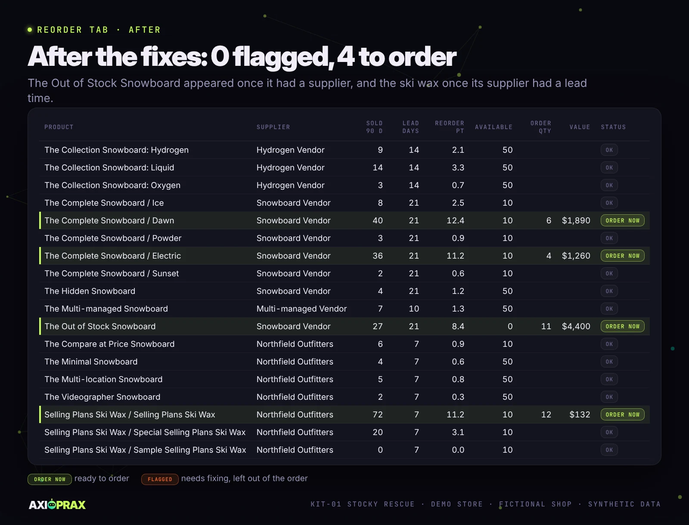Viewport: 689px width, 525px height.
Task: Click the 'Multi-managed Vendor' supplier cell
Action: (301, 309)
